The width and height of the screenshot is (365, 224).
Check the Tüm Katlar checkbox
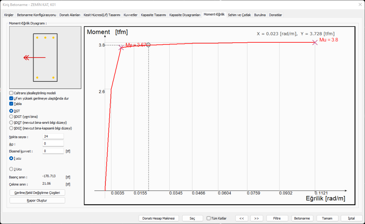(x=209, y=218)
